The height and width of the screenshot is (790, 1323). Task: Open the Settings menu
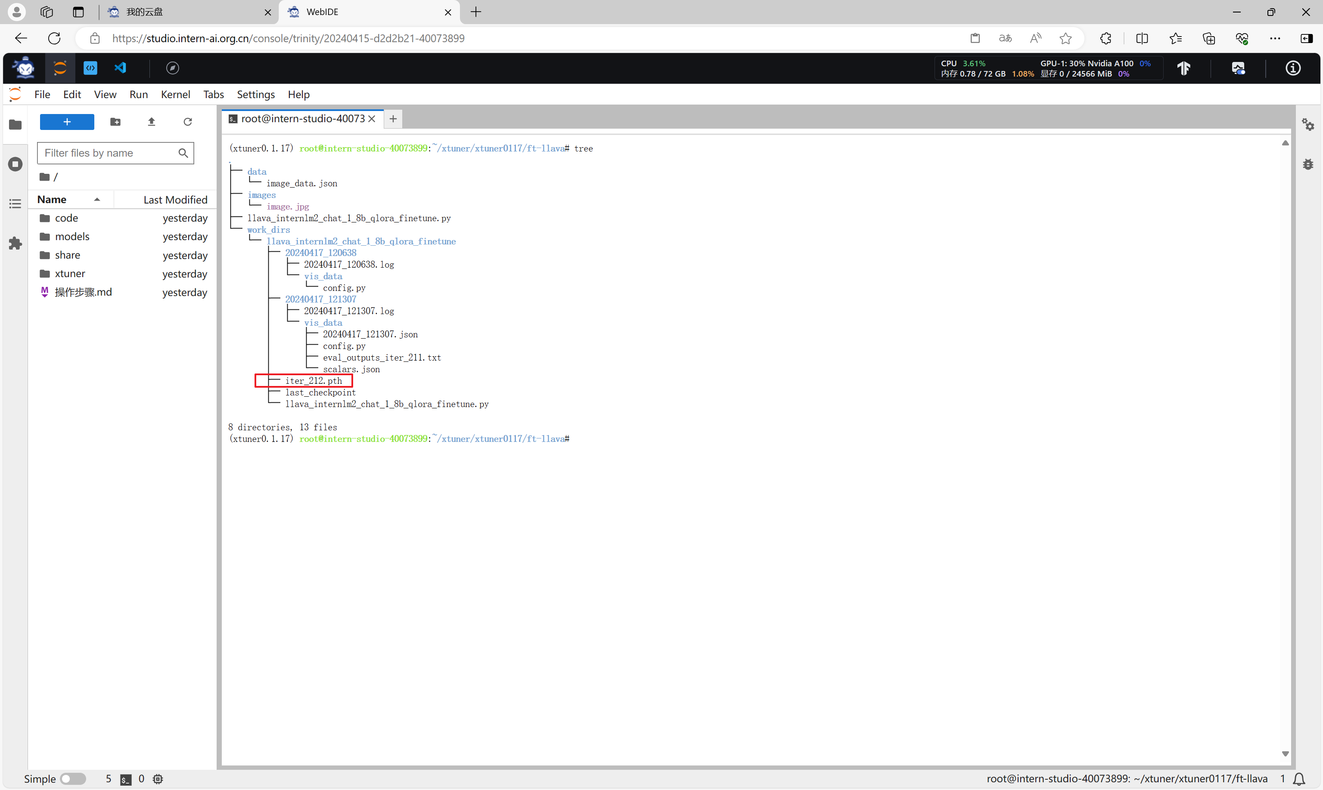(256, 94)
